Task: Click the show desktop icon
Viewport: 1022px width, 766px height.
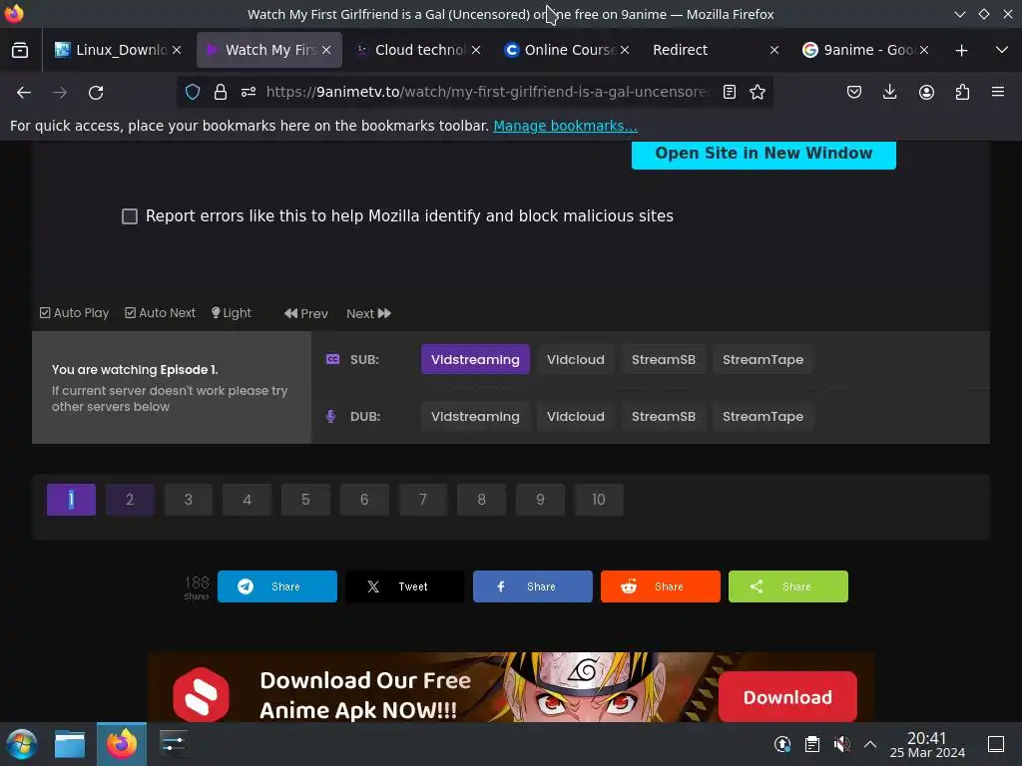Action: pyautogui.click(x=996, y=744)
